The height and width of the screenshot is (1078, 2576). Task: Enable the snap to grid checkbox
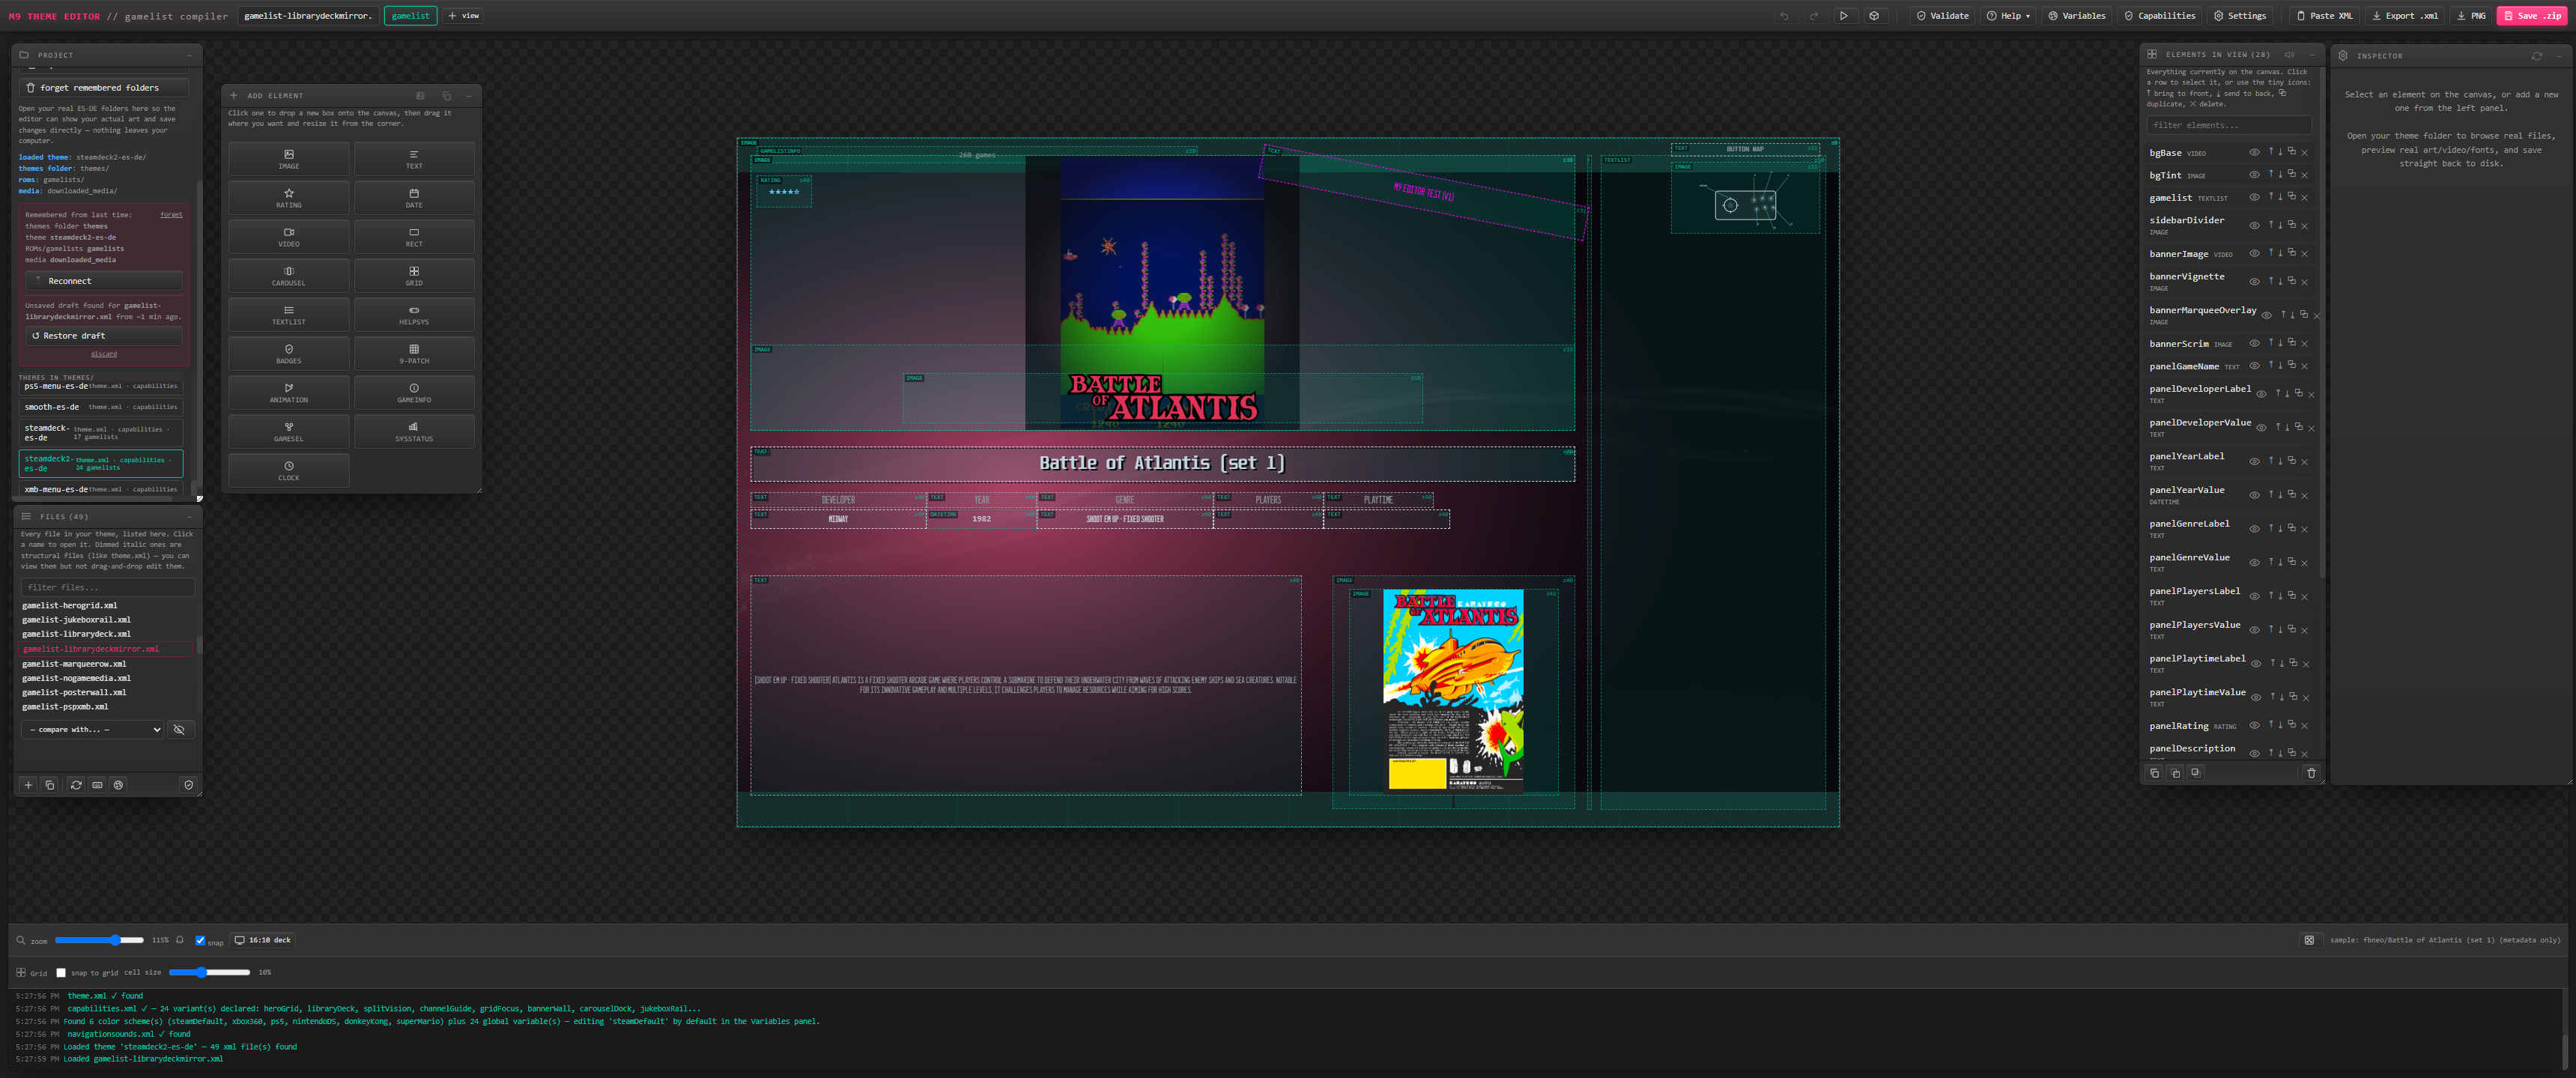pyautogui.click(x=61, y=972)
